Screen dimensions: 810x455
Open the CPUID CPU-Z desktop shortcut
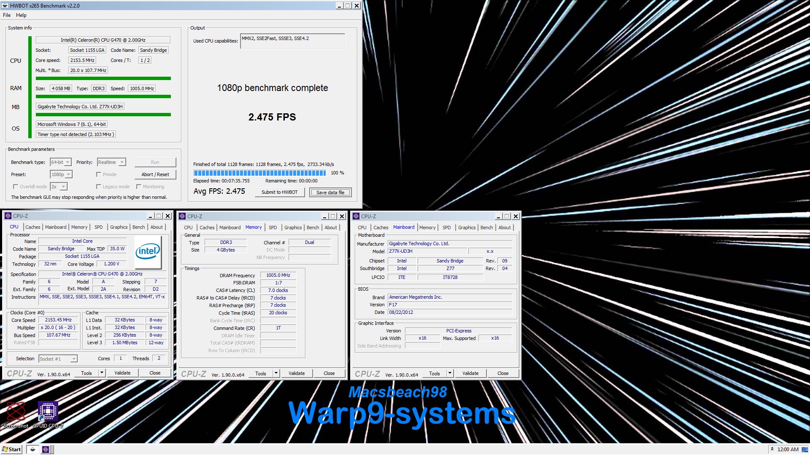tap(48, 415)
